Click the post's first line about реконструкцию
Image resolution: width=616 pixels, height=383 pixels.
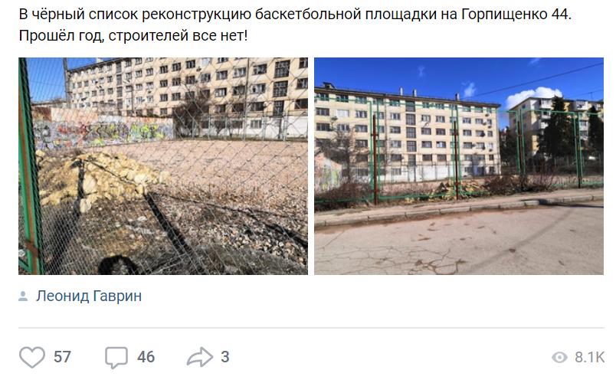tap(295, 14)
